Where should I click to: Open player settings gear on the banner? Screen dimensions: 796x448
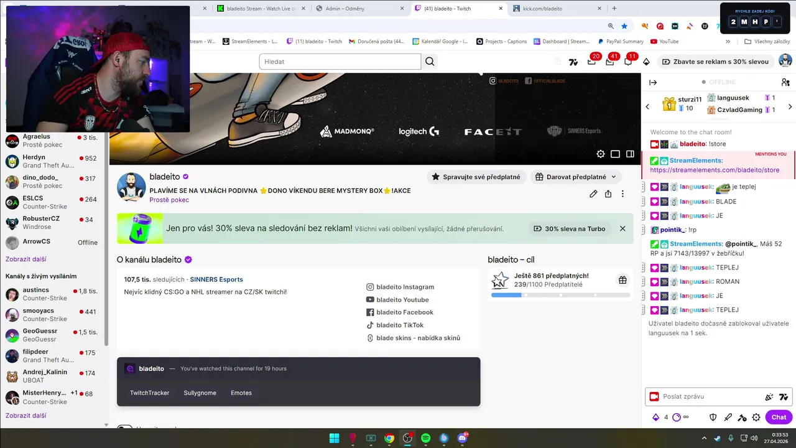600,154
